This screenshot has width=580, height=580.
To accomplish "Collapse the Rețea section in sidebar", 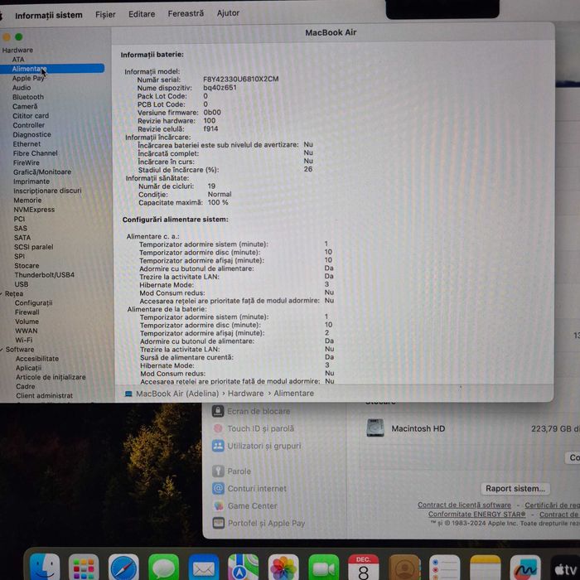I will 2,293.
